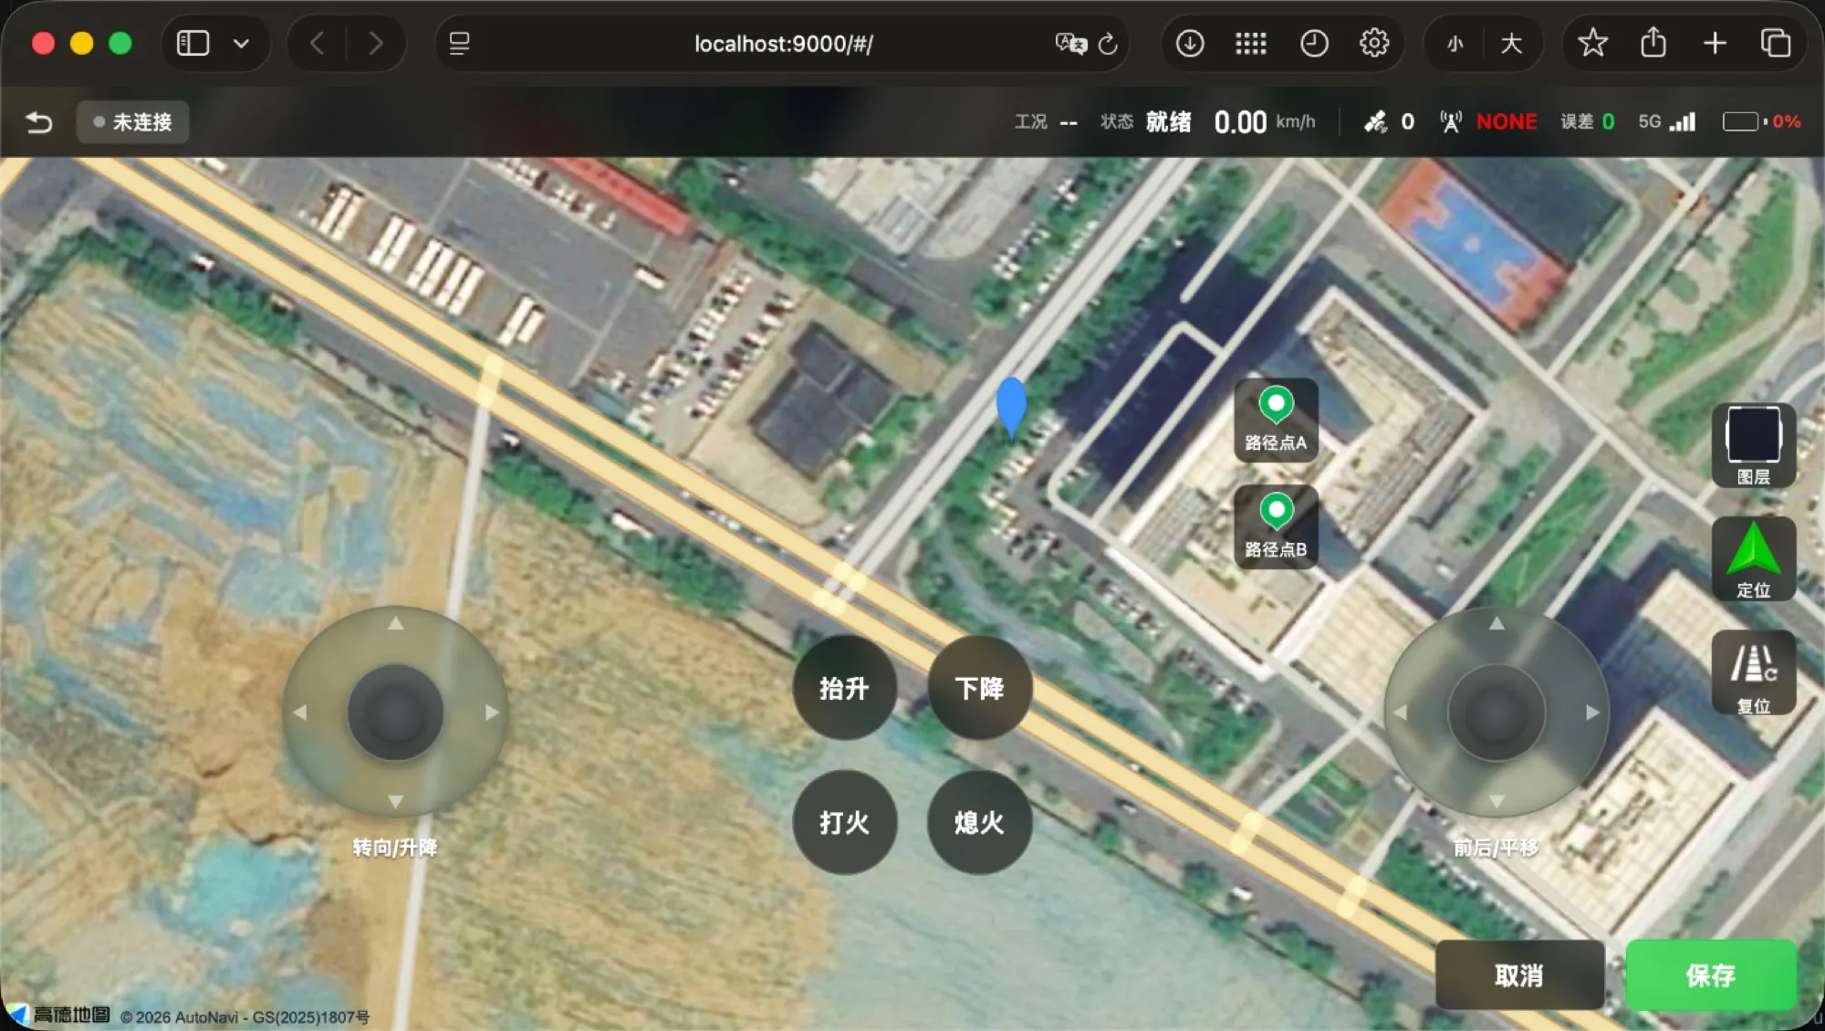The height and width of the screenshot is (1031, 1825).
Task: Click the green 保存 save button
Action: 1711,975
